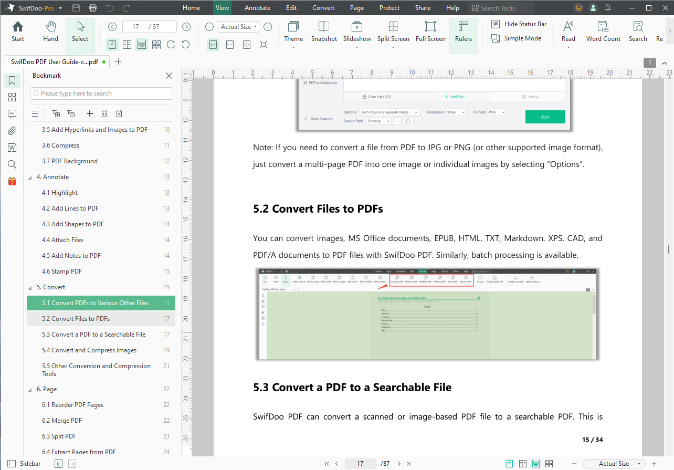The width and height of the screenshot is (674, 470).
Task: Toggle continuous scroll in status bar
Action: (x=536, y=464)
